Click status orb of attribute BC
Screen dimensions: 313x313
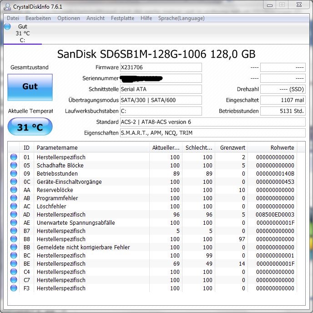point(14,255)
